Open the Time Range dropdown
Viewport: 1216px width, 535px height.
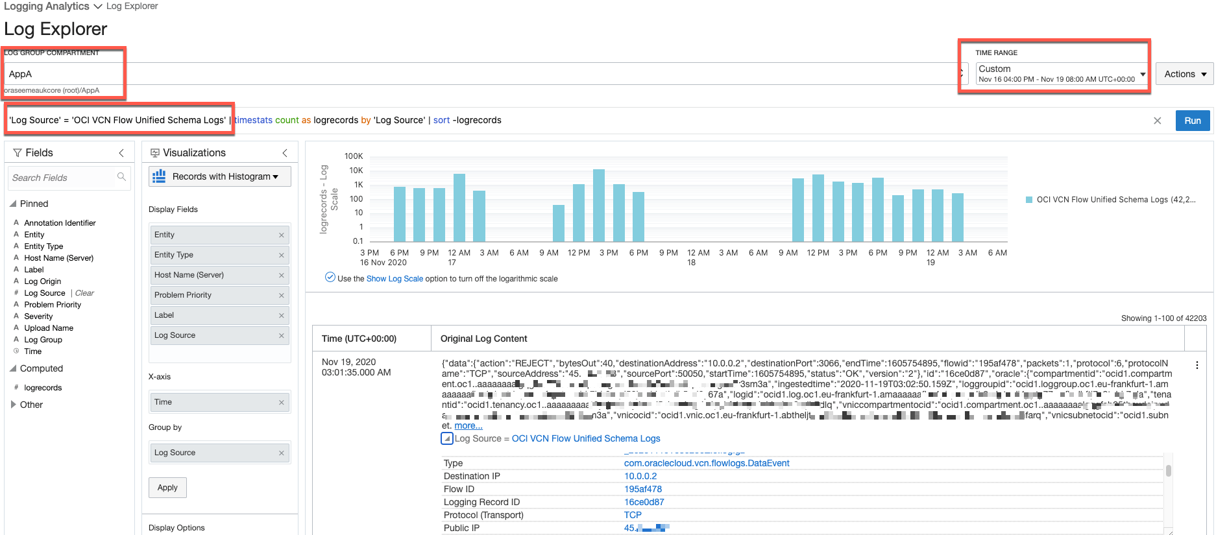(x=1062, y=74)
